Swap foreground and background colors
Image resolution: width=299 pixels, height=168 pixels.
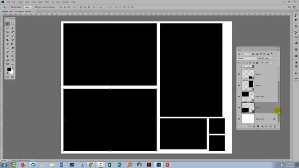click(x=13, y=69)
